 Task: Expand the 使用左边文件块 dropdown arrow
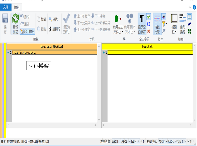(x=122, y=32)
